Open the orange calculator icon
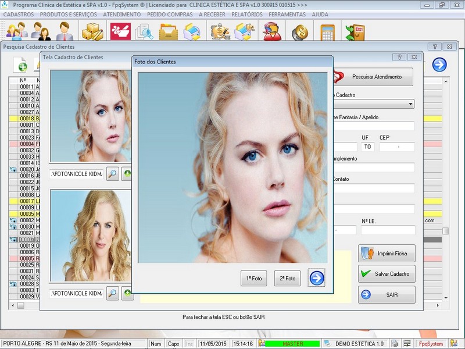The image size is (465, 349). click(327, 32)
